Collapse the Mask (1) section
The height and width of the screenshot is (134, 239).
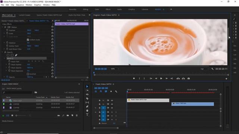[4, 58]
